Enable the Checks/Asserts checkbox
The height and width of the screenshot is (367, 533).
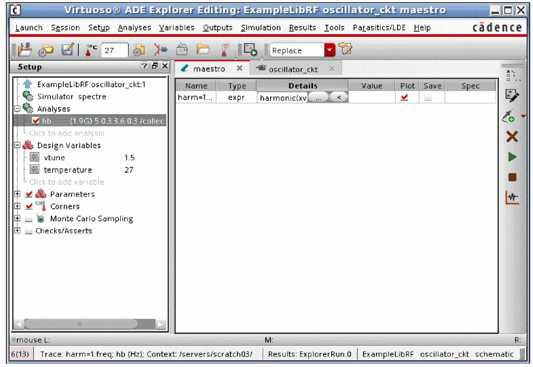pyautogui.click(x=29, y=231)
